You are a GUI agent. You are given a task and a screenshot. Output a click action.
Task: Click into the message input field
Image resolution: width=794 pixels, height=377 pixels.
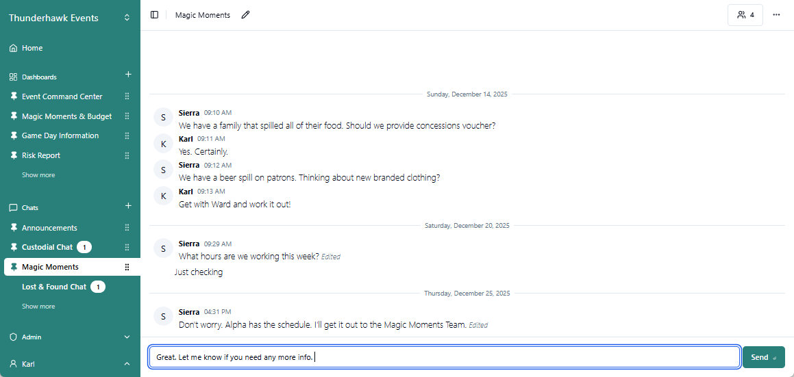point(444,357)
